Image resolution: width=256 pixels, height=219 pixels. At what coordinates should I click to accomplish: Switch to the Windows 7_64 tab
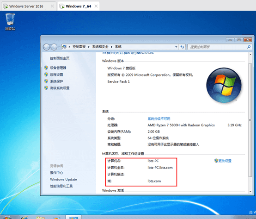pyautogui.click(x=79, y=6)
